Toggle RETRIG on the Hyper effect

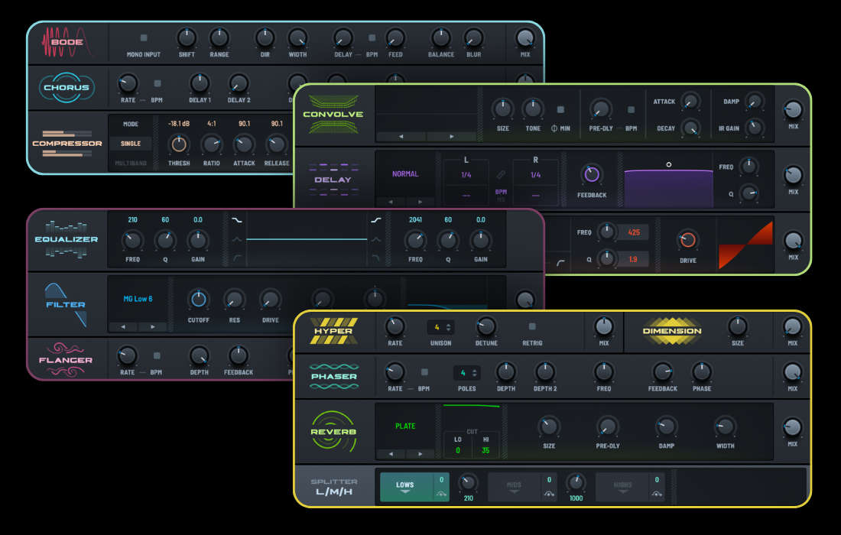(532, 326)
